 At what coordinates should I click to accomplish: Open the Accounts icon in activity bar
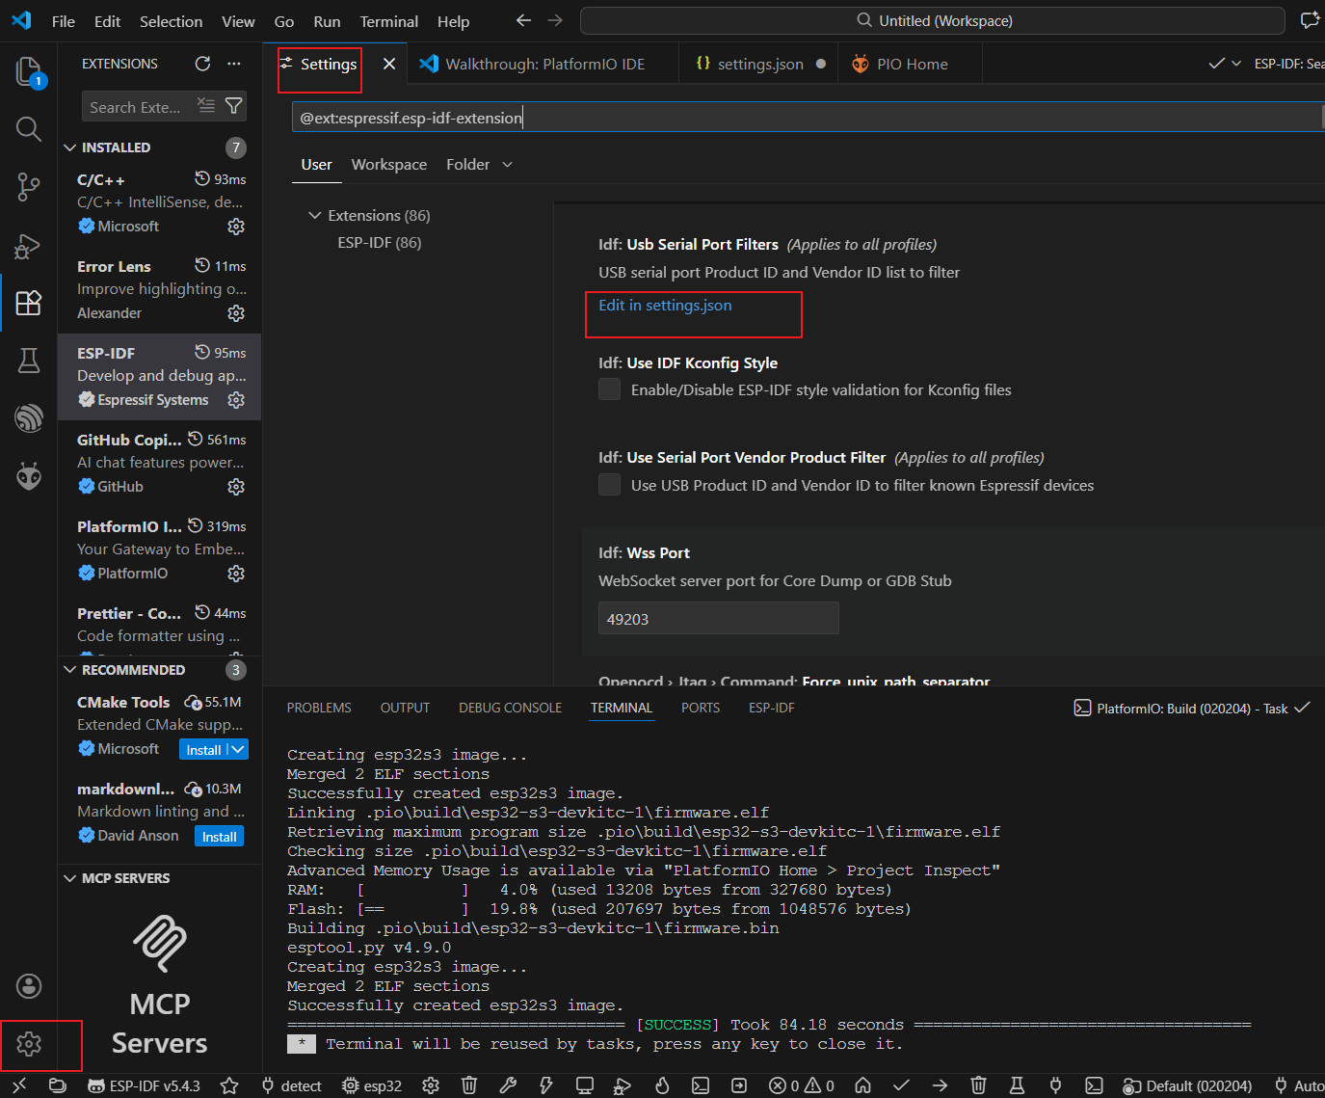29,985
